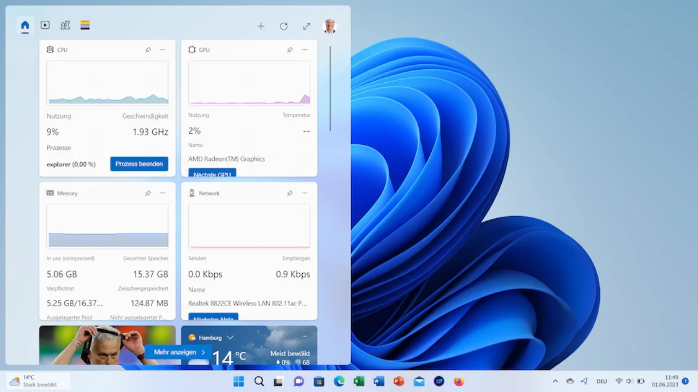Open CPU widget more options menu
The image size is (698, 392).
pos(163,50)
